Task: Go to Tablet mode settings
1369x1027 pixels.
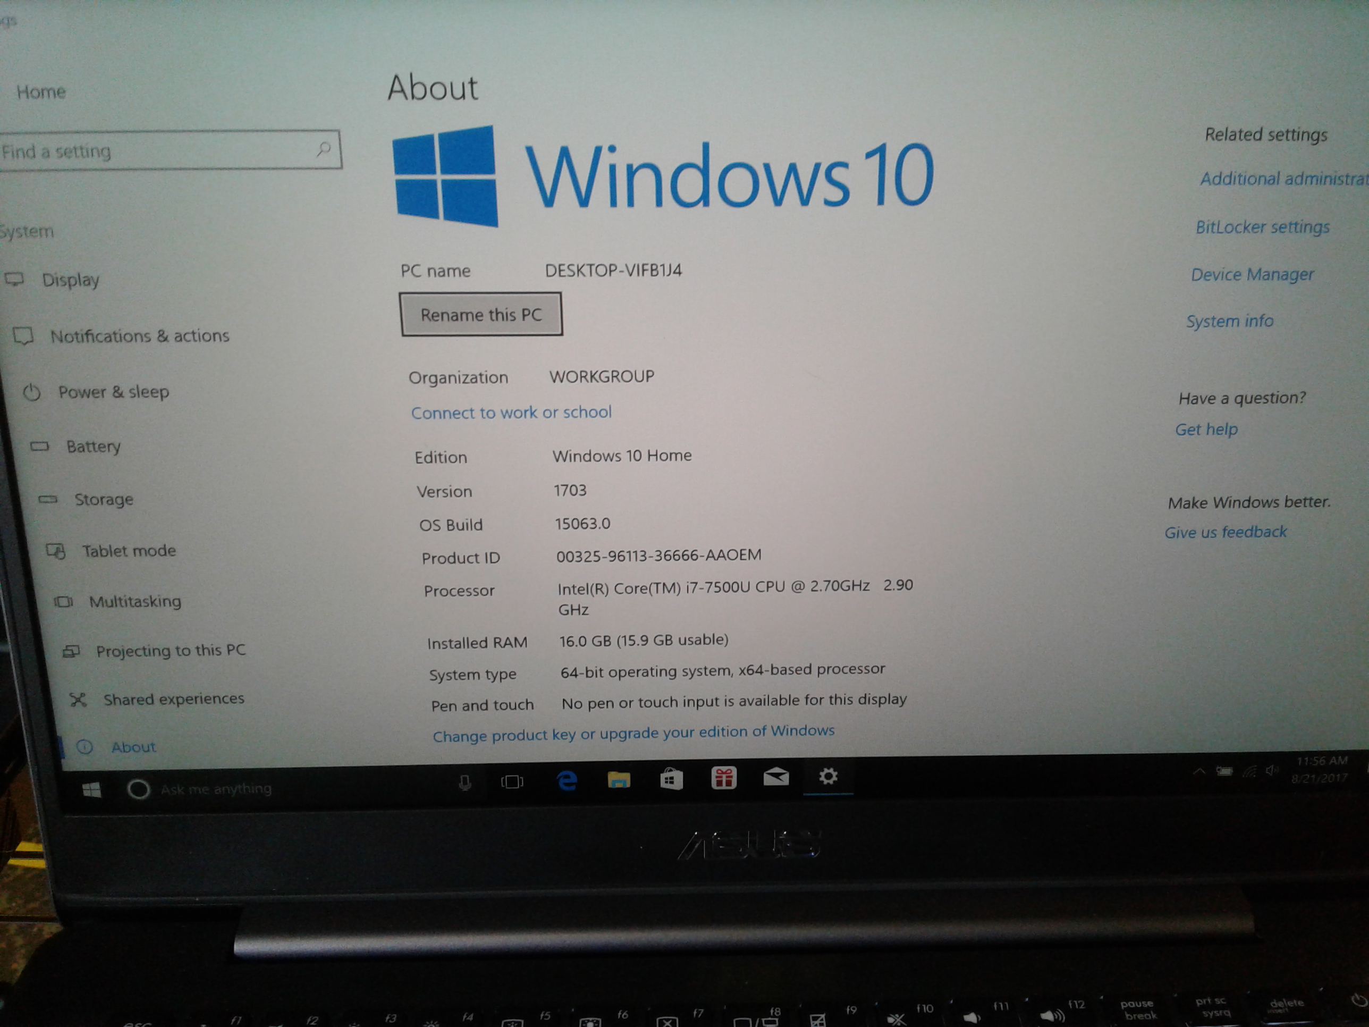Action: tap(129, 550)
